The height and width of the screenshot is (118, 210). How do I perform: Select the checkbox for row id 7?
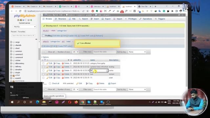tap(43, 67)
